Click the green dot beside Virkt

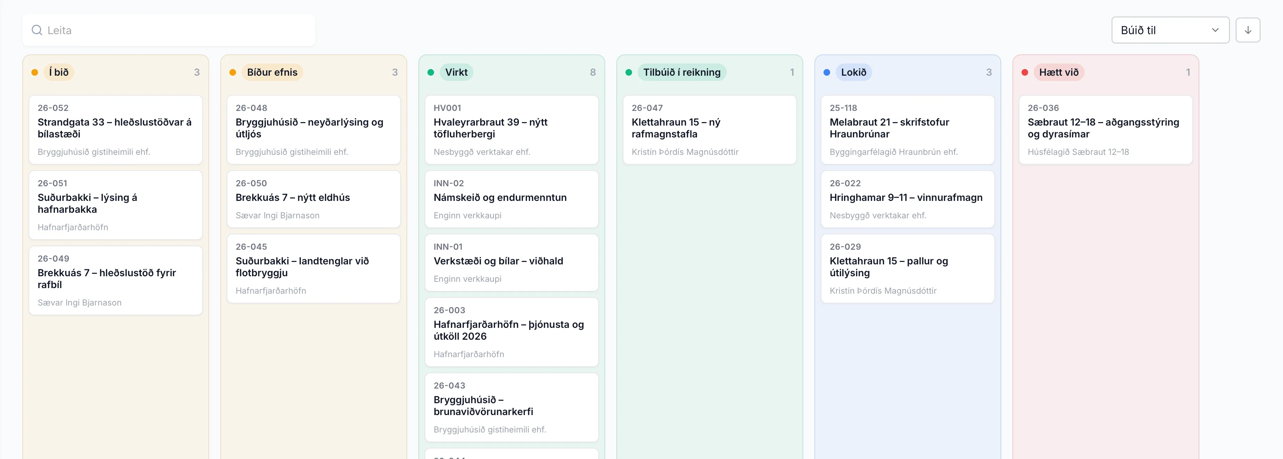(x=431, y=72)
